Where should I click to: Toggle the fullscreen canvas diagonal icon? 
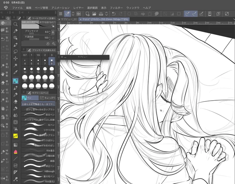227,14
